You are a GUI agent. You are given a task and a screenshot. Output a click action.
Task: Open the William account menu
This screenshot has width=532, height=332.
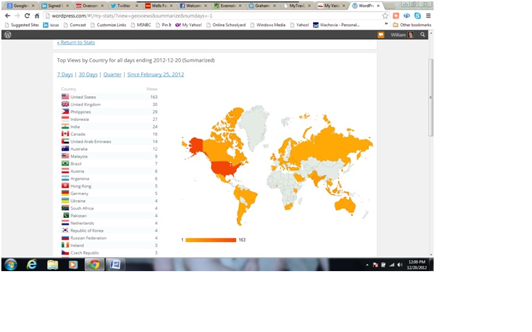(402, 35)
